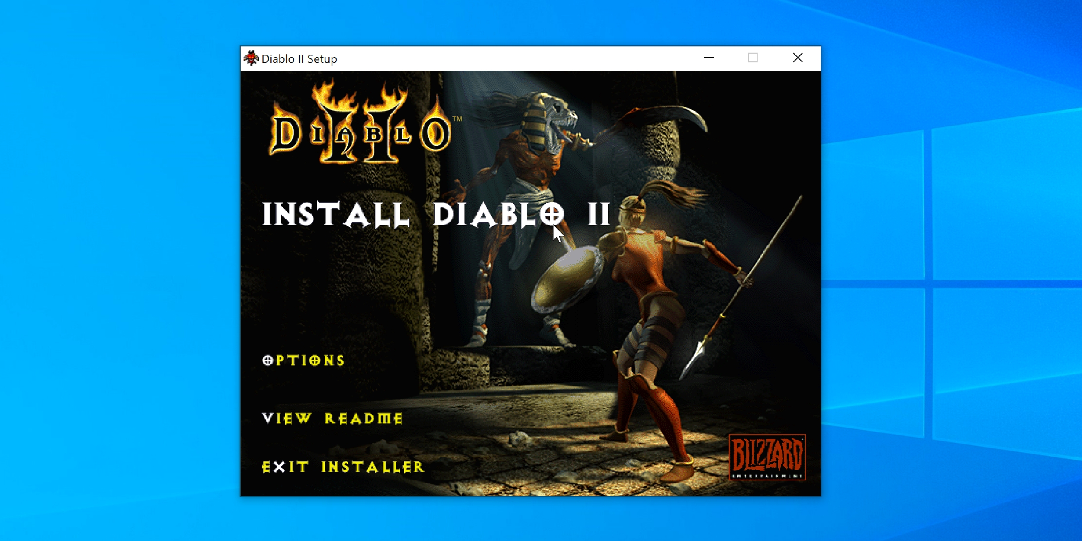Minimize the Diablo II Setup window
The height and width of the screenshot is (541, 1082).
[709, 58]
